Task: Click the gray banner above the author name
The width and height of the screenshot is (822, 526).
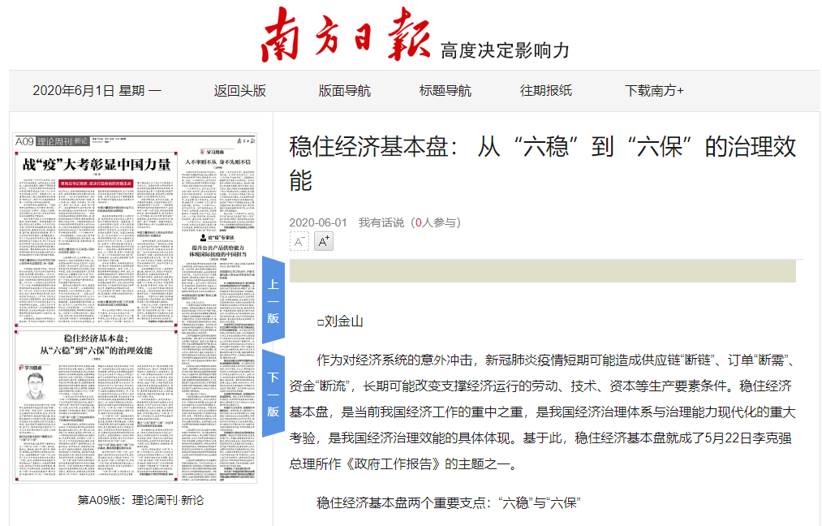Action: [542, 271]
